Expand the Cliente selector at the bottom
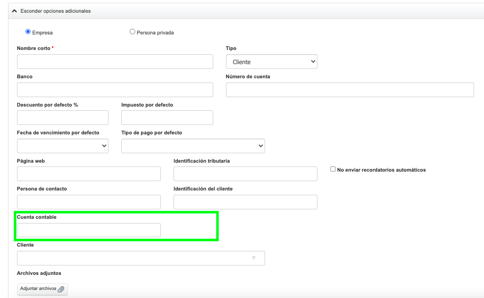The height and width of the screenshot is (298, 484). (141, 258)
